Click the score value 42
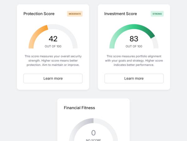Image resolution: width=187 pixels, height=141 pixels. pyautogui.click(x=53, y=39)
